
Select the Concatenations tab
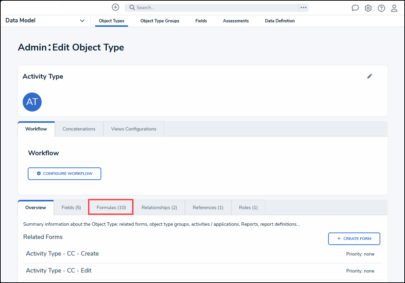pyautogui.click(x=79, y=129)
